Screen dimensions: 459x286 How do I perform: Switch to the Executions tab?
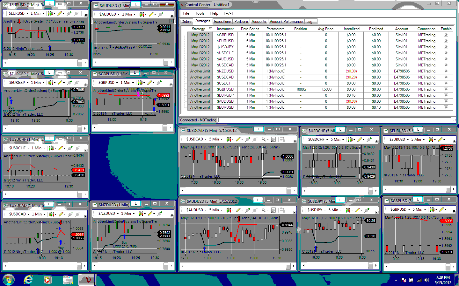pos(222,22)
